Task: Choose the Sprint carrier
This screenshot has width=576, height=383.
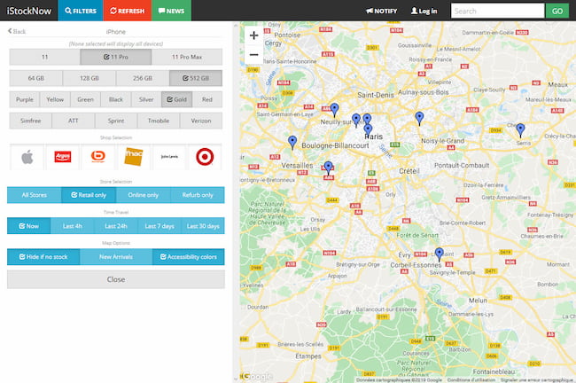Action: coord(116,121)
